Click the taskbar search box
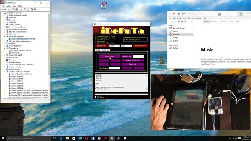The height and width of the screenshot is (141, 251). 29,138
